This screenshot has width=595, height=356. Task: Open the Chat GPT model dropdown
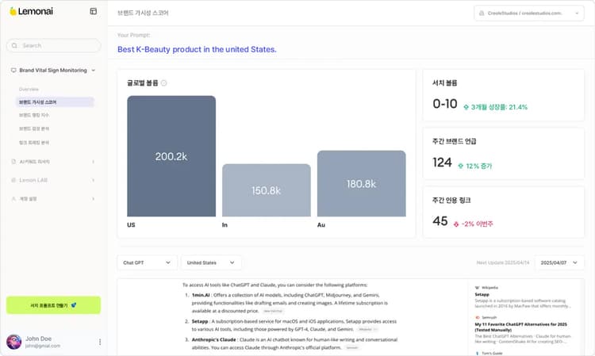click(148, 262)
